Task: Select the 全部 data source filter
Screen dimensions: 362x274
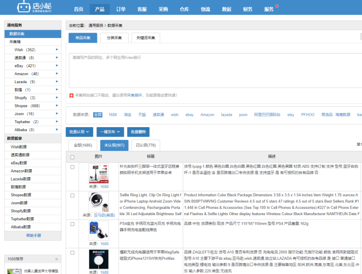Action: 98,115
